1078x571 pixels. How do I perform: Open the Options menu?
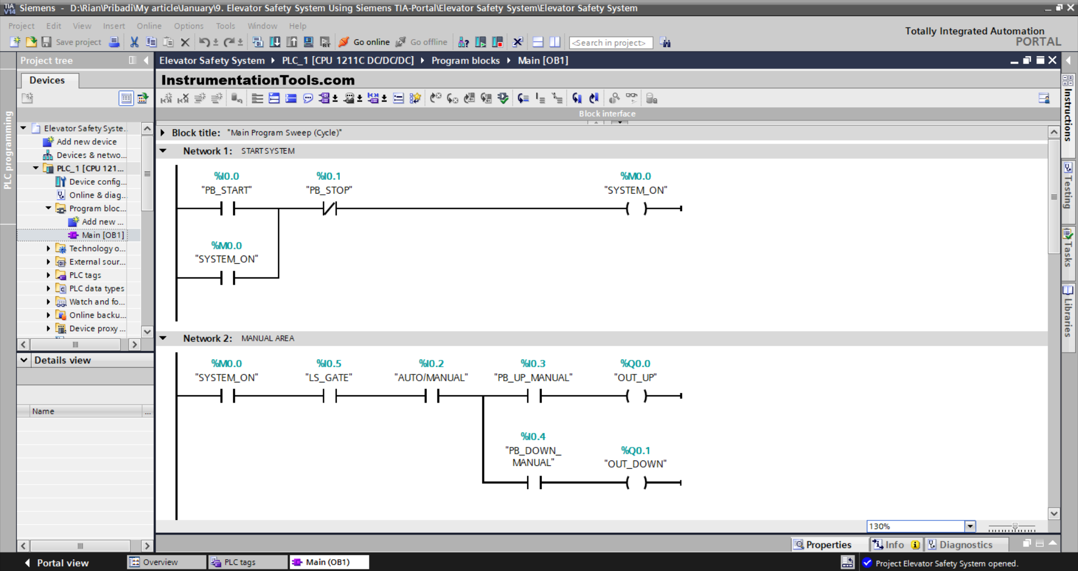189,26
